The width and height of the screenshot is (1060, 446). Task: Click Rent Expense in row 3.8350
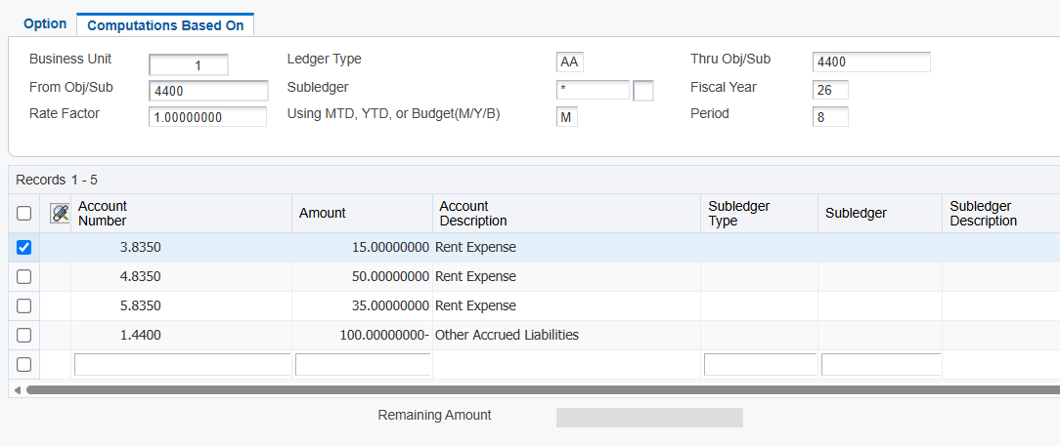pyautogui.click(x=475, y=248)
